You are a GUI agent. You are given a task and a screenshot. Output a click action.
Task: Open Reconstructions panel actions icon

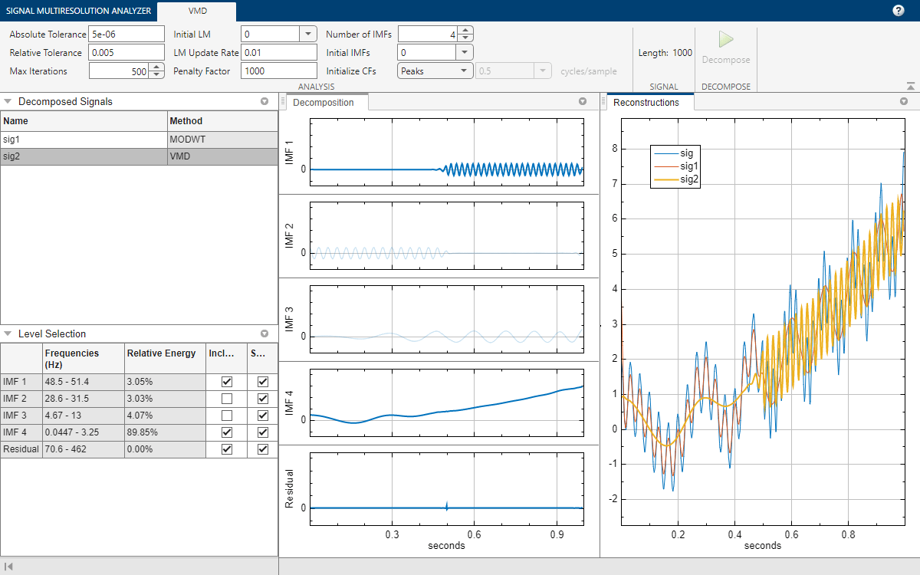coord(905,101)
